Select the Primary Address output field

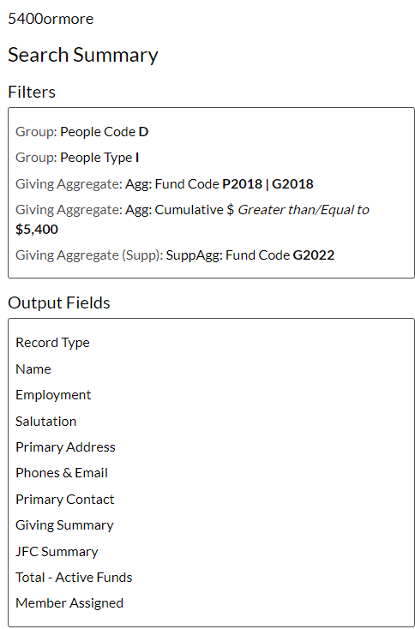(x=65, y=447)
